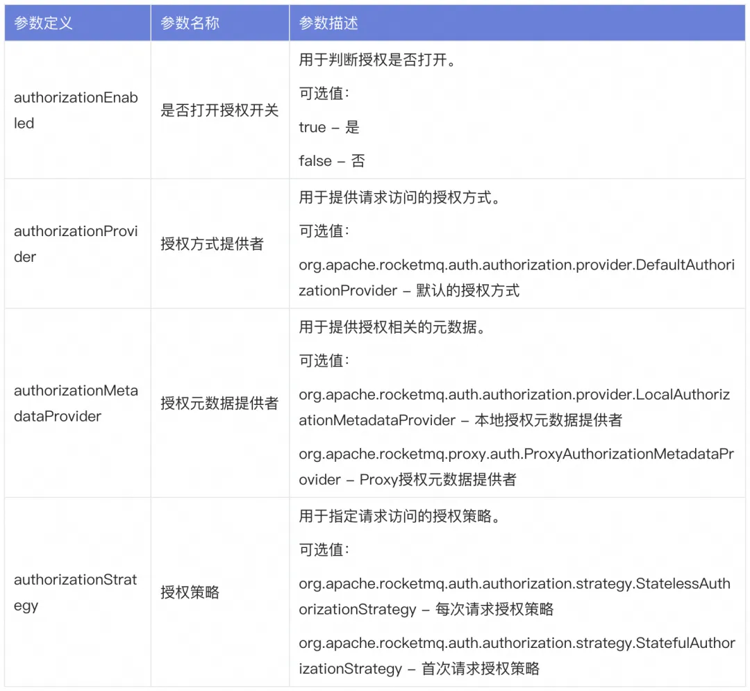Click the ProxyAuthorizationMetadataProvider class name text
750x691 pixels.
(x=517, y=466)
